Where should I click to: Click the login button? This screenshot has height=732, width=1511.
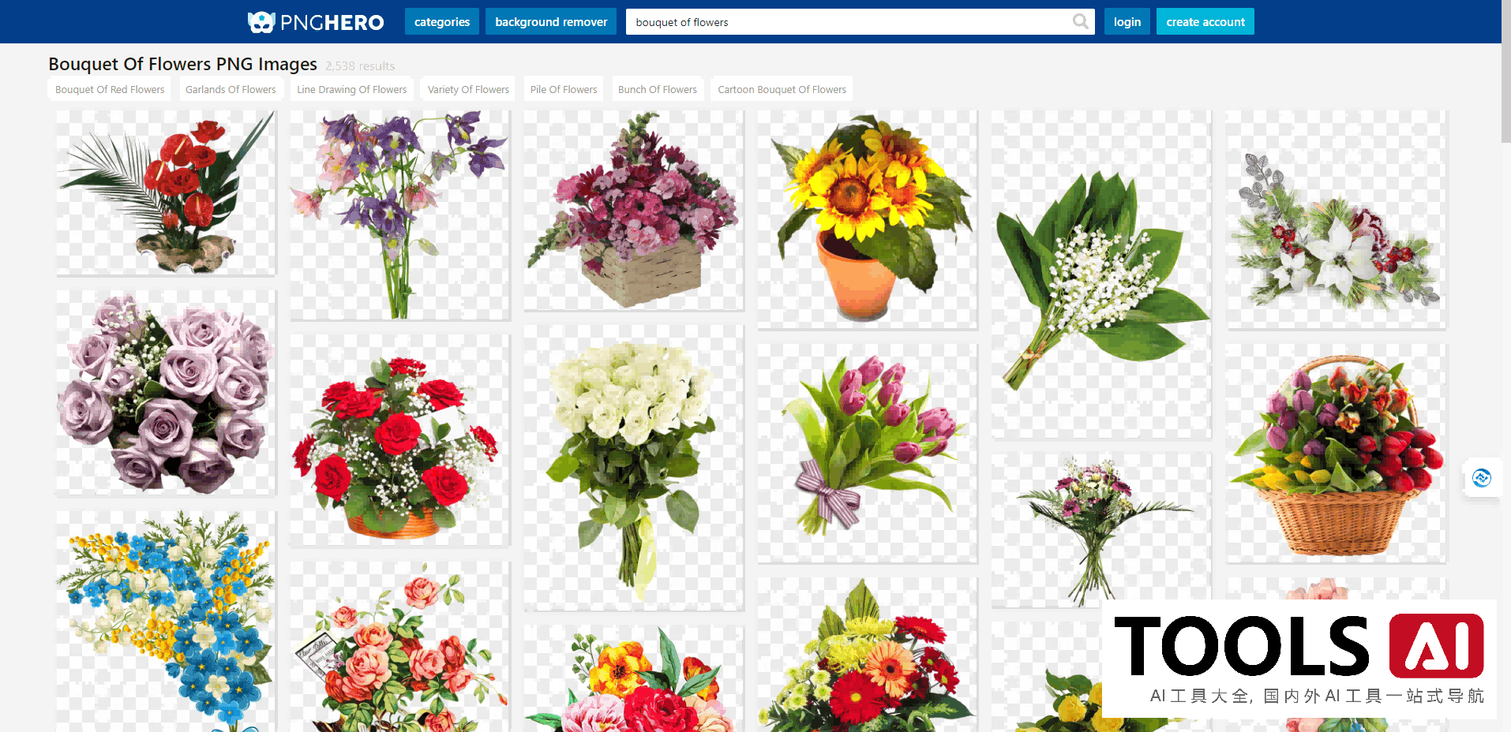click(x=1127, y=22)
